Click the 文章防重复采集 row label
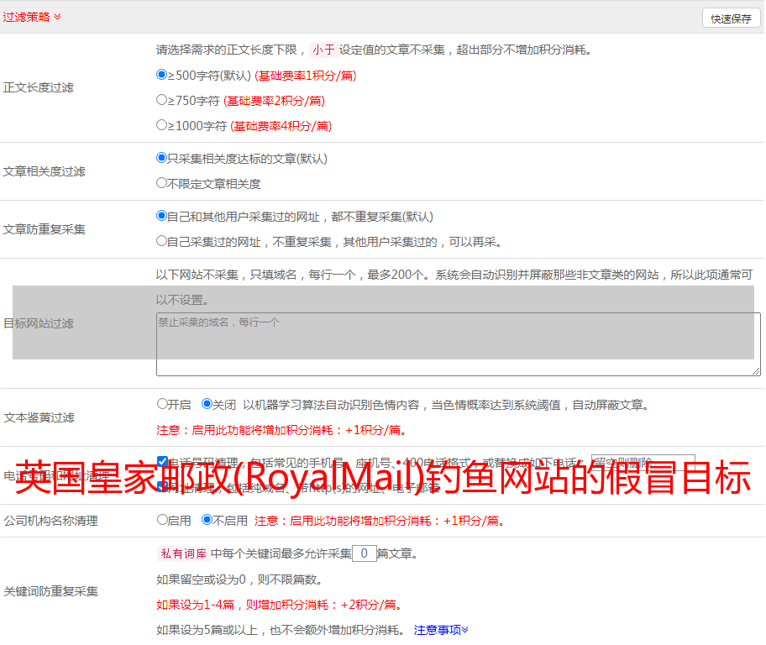766x645 pixels. pyautogui.click(x=44, y=229)
